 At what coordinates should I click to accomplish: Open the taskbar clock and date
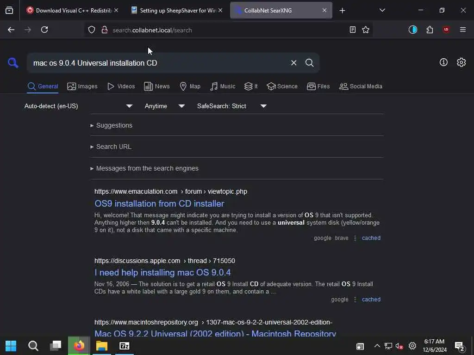tap(434, 346)
